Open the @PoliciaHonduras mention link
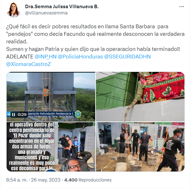This screenshot has height=190, width=192. coord(80,57)
